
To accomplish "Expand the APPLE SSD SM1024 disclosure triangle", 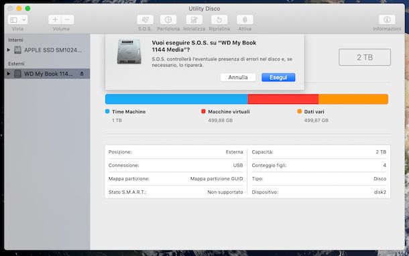I will pos(9,50).
